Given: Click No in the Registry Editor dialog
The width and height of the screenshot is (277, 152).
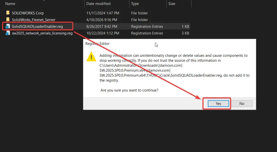Looking at the screenshot, I should (x=242, y=103).
